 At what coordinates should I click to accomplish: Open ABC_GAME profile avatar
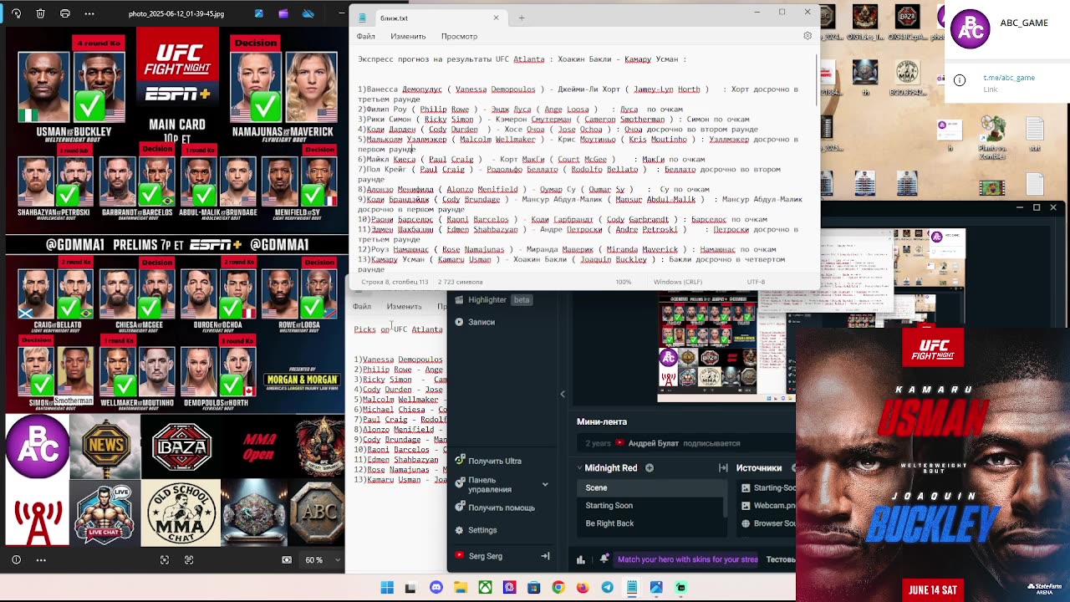click(971, 29)
